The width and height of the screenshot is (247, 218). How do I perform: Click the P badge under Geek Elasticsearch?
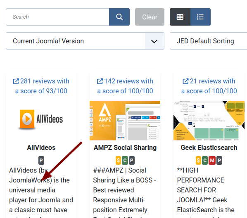219,161
